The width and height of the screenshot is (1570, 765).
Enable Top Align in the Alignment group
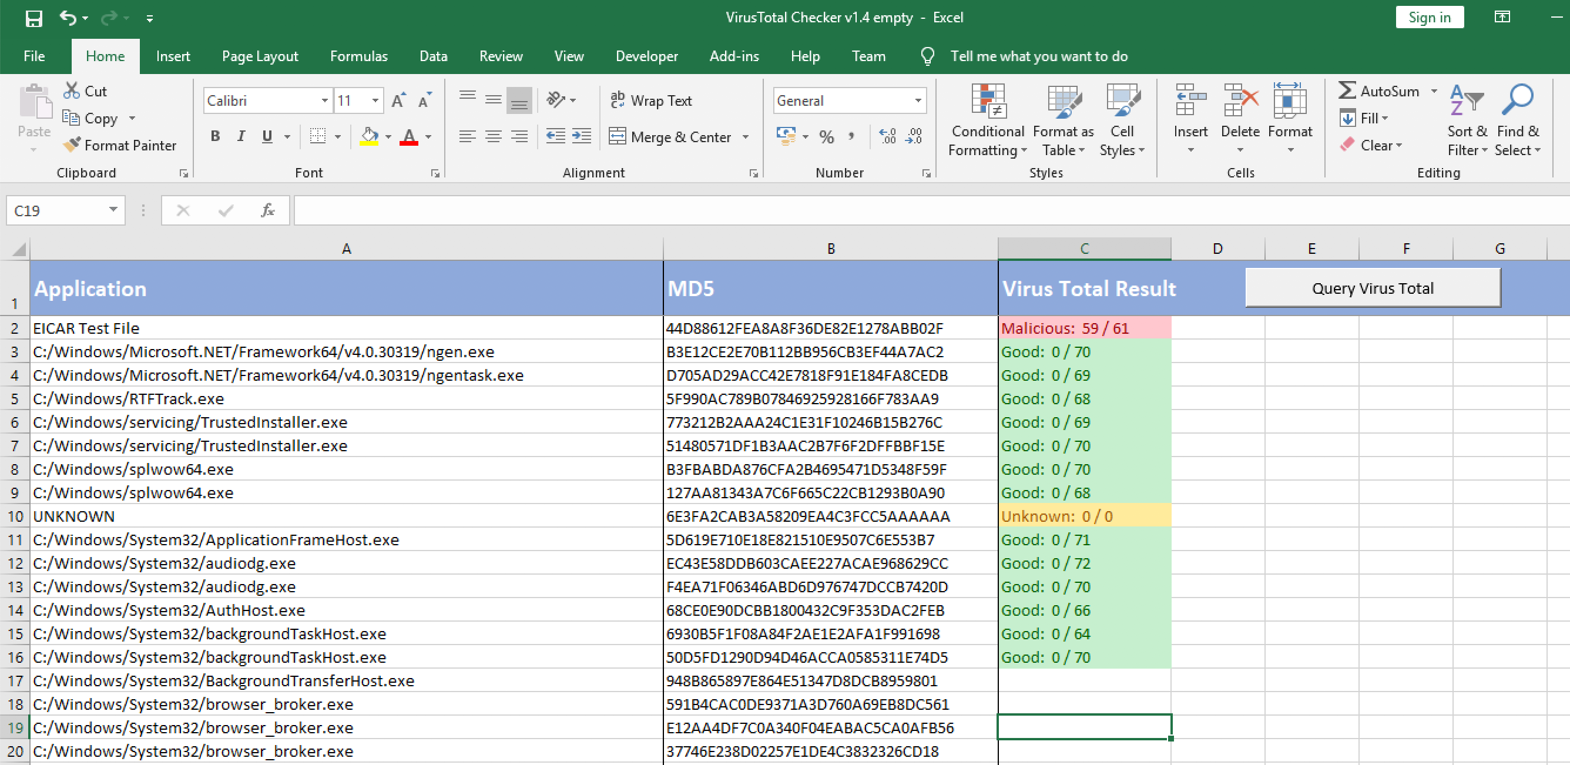(x=468, y=100)
